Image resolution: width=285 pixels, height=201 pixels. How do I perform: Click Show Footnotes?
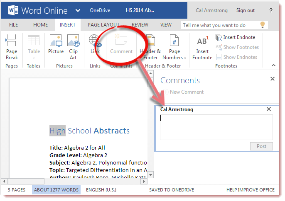tap(237, 47)
